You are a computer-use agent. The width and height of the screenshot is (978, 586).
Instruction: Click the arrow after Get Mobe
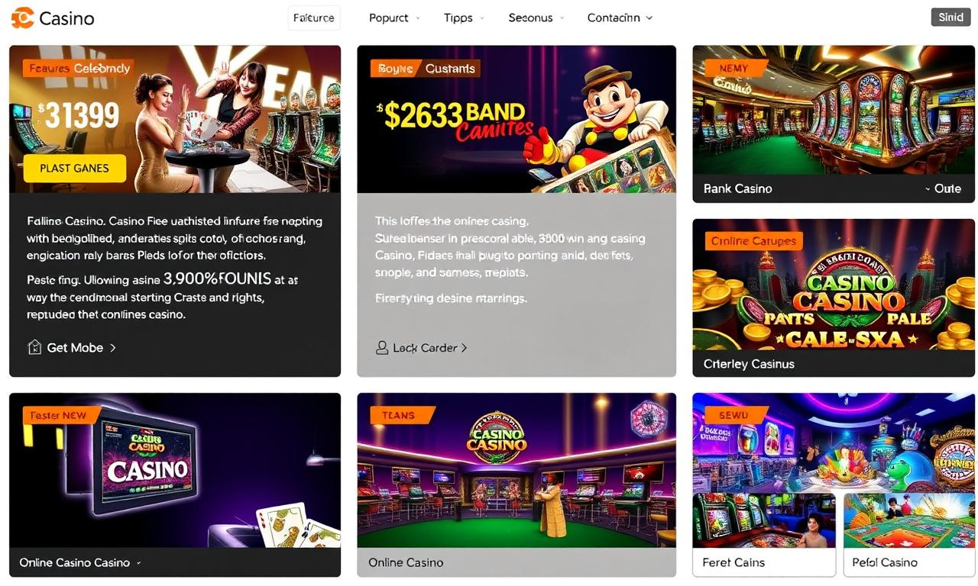(x=113, y=348)
